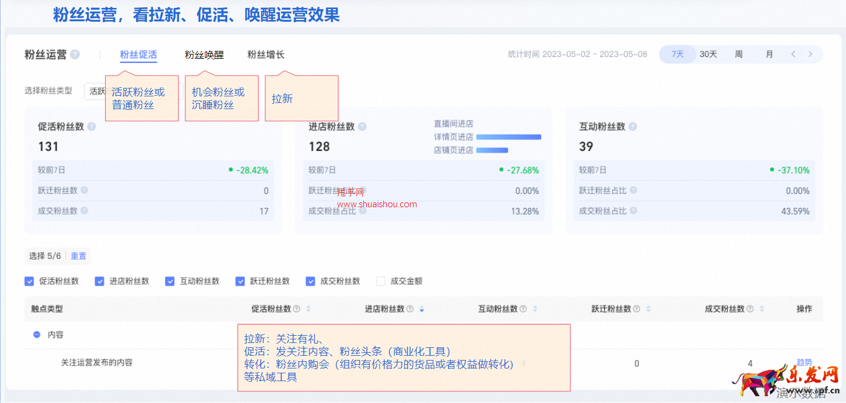Click help icon next to 进店粉丝数 128
The height and width of the screenshot is (403, 846).
click(363, 127)
